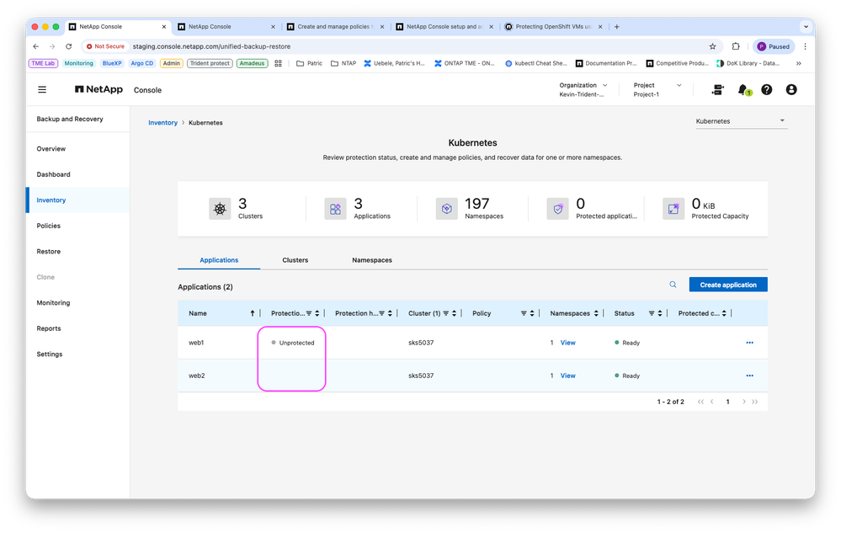Expand the Project dropdown
This screenshot has height=533, width=841.
[x=657, y=89]
